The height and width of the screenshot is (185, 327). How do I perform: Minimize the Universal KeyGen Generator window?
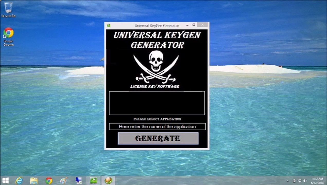pyautogui.click(x=187, y=25)
